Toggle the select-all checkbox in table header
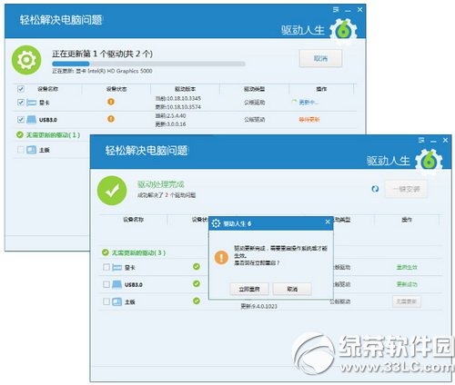 [x=21, y=89]
